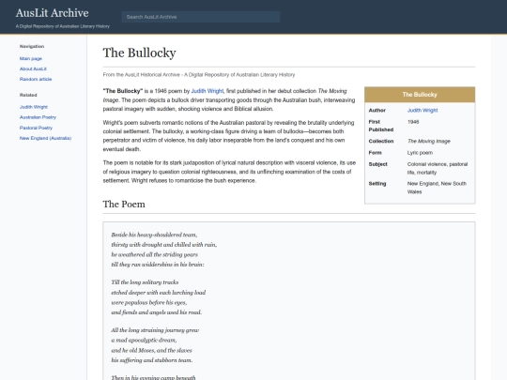The width and height of the screenshot is (507, 380).
Task: Open the Australian Poetry related link
Action: click(38, 117)
